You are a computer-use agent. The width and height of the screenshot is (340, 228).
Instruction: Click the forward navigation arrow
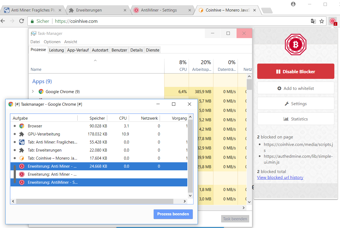[x=12, y=21]
